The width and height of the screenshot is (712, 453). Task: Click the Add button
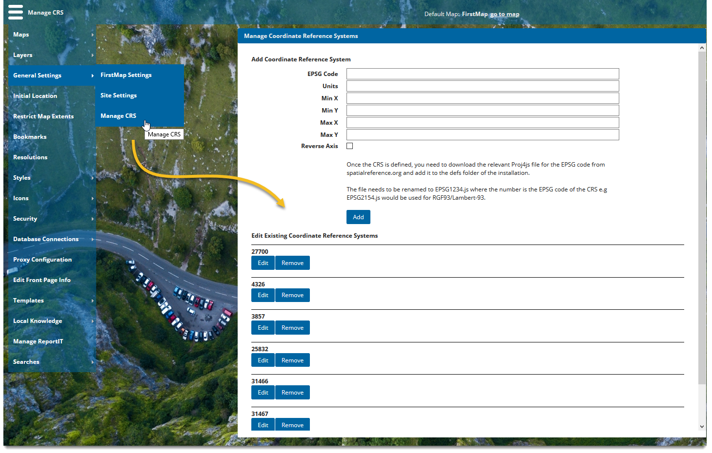point(358,217)
